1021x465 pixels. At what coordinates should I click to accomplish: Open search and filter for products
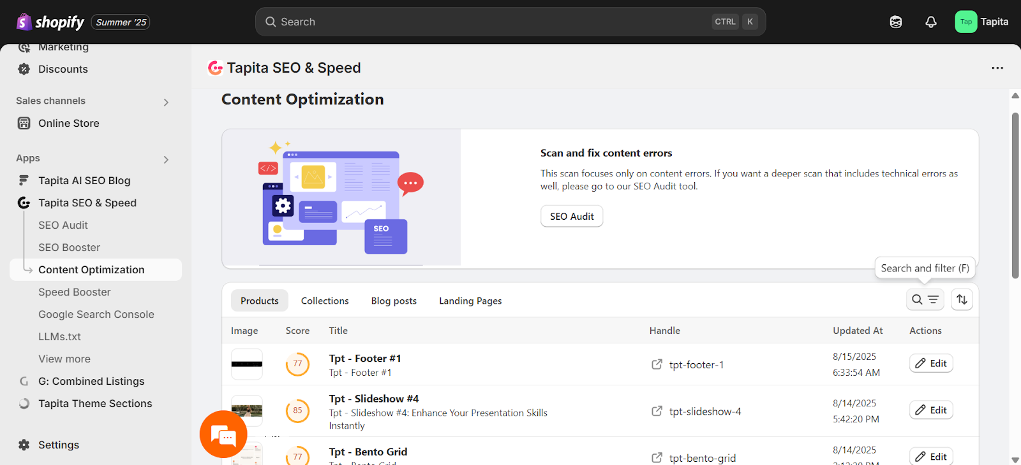925,299
